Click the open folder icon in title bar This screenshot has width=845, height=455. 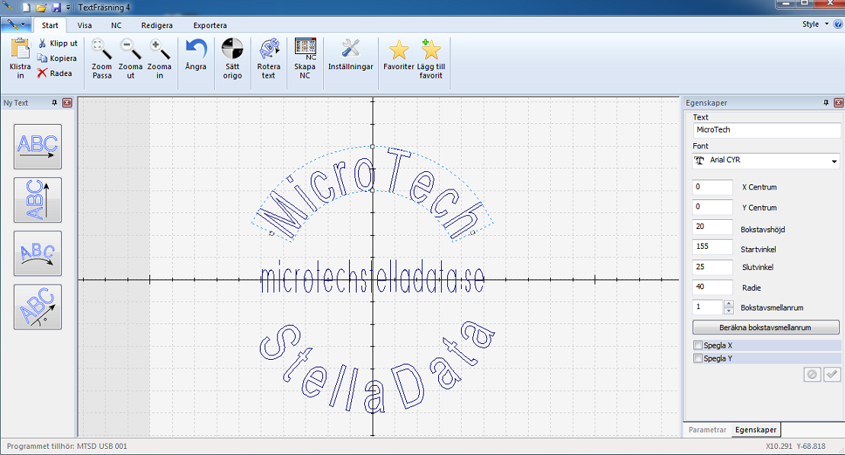41,8
